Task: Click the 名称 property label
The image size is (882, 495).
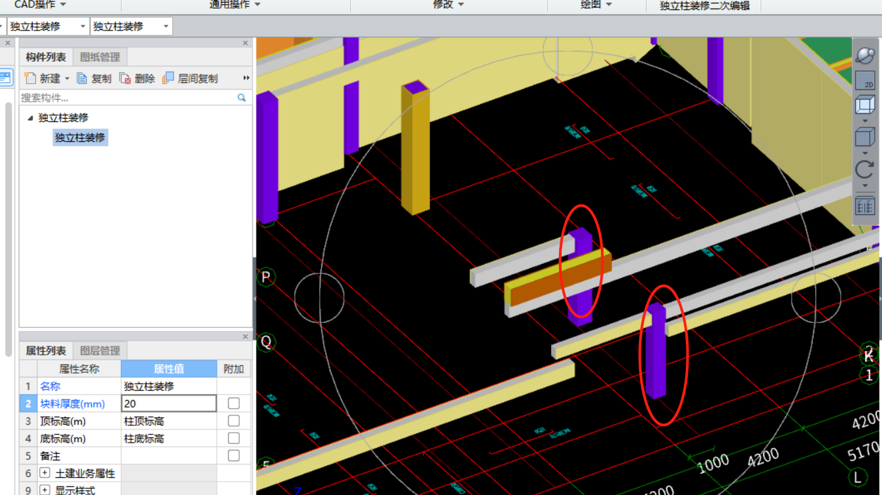Action: pos(50,386)
